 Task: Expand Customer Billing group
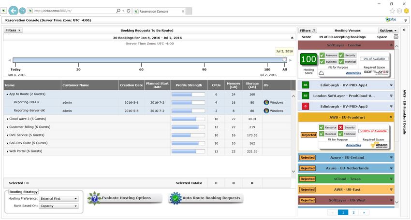7,127
